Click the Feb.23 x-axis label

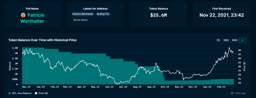click(x=221, y=87)
